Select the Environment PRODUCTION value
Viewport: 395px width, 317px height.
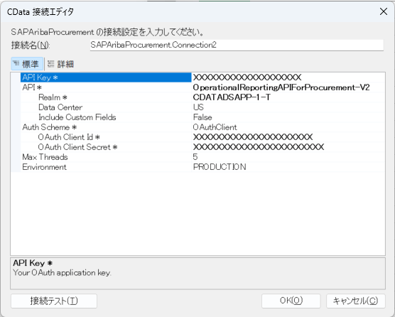288,167
